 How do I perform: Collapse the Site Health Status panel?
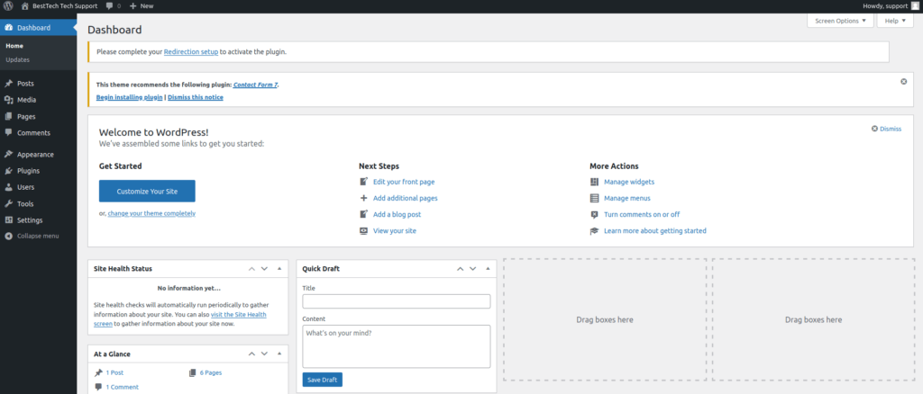279,268
